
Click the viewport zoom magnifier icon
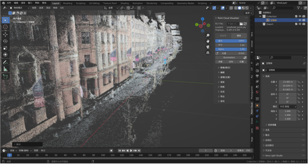pyautogui.click(x=208, y=35)
